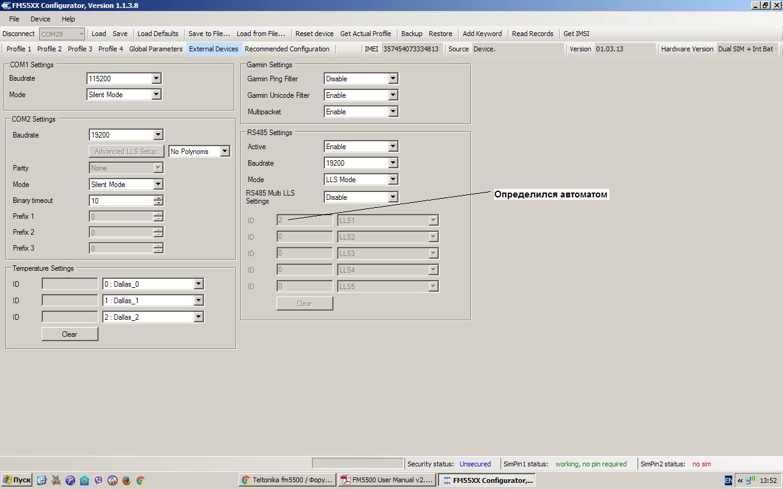Decrease the Binary timeout value by one
This screenshot has width=783, height=489.
point(158,204)
